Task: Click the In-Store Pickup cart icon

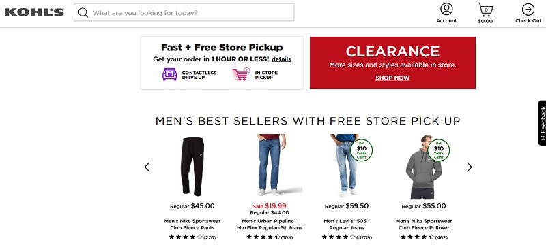Action: coord(242,74)
